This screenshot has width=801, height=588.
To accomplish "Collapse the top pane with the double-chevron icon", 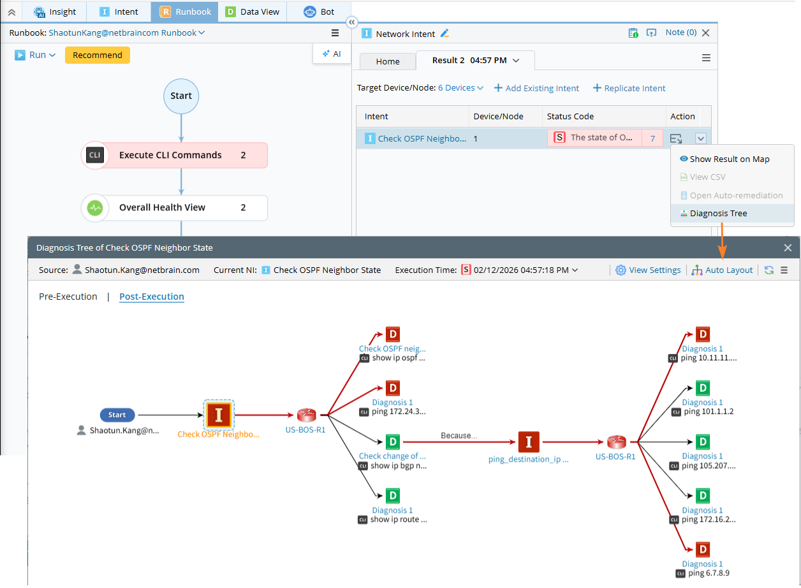I will pos(11,11).
